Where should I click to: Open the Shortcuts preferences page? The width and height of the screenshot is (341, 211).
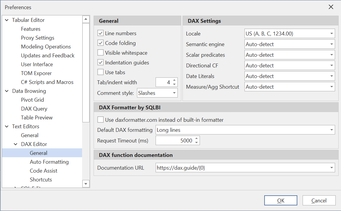(41, 179)
